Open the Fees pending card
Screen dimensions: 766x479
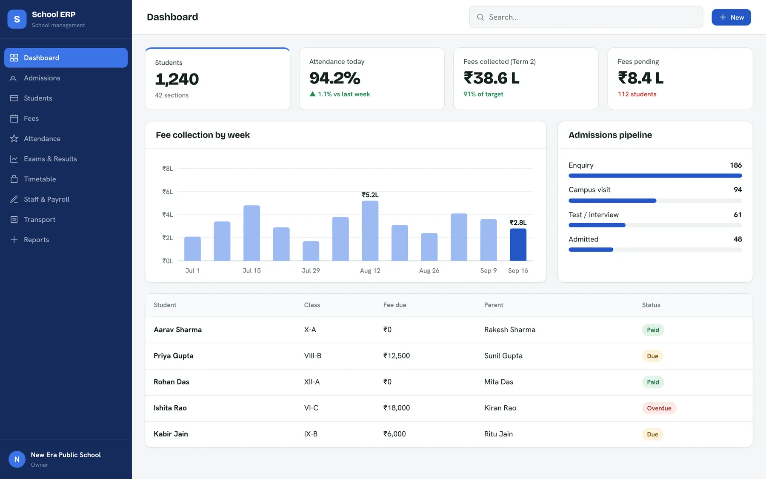coord(680,79)
